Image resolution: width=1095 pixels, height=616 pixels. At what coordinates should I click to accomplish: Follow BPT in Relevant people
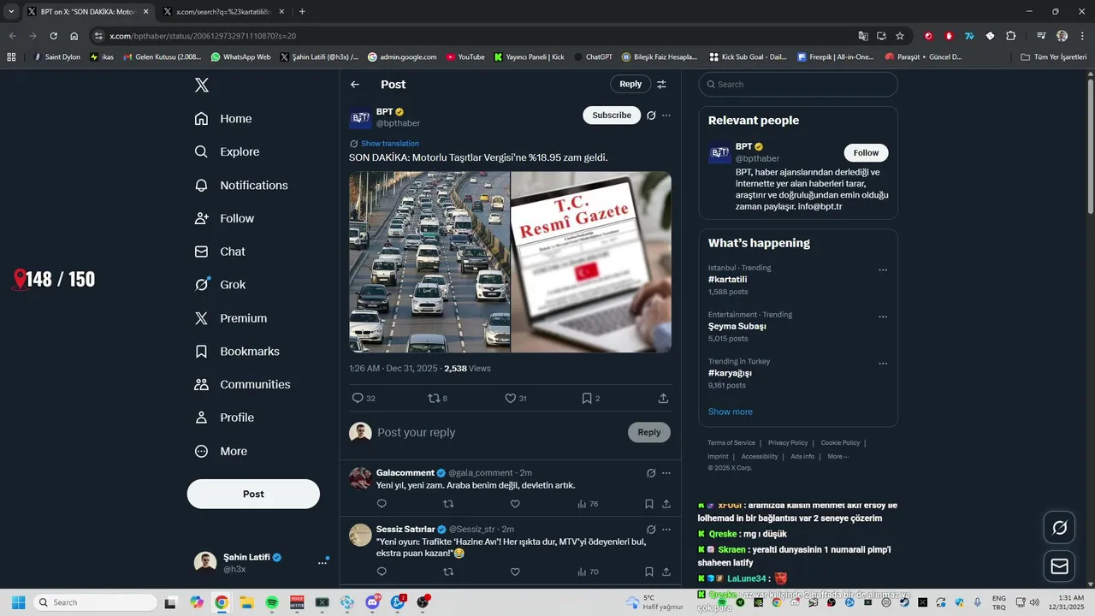tap(866, 152)
